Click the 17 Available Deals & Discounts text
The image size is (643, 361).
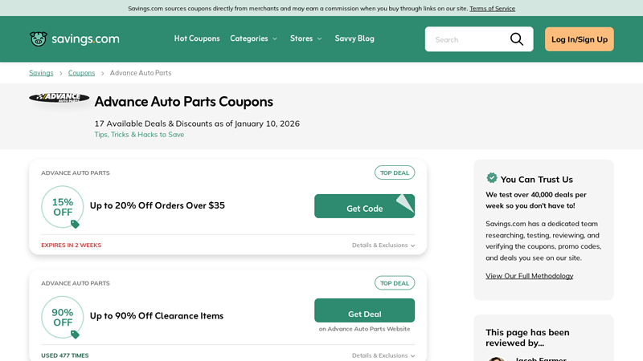pos(197,124)
